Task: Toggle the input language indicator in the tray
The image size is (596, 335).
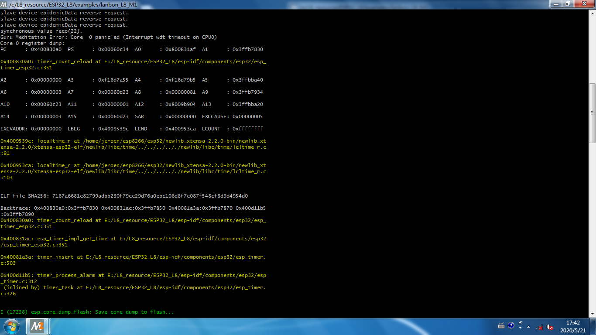Action: pyautogui.click(x=501, y=326)
